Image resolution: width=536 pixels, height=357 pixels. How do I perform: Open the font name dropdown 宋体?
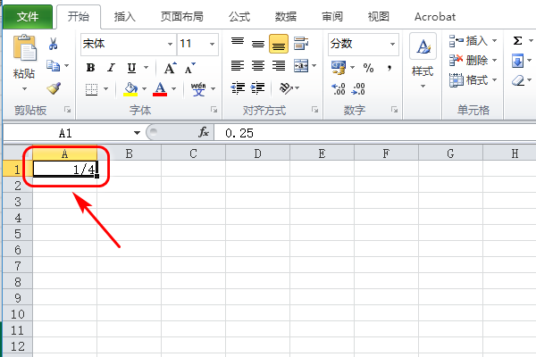(x=170, y=44)
